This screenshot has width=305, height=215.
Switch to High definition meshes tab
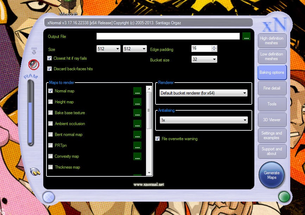[x=272, y=41]
